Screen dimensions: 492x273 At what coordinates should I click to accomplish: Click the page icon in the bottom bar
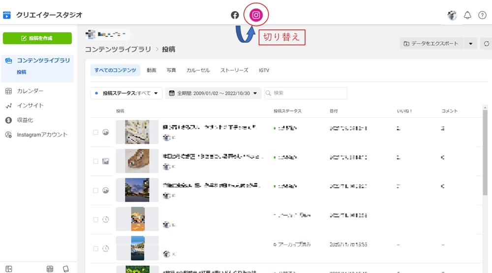(x=65, y=269)
